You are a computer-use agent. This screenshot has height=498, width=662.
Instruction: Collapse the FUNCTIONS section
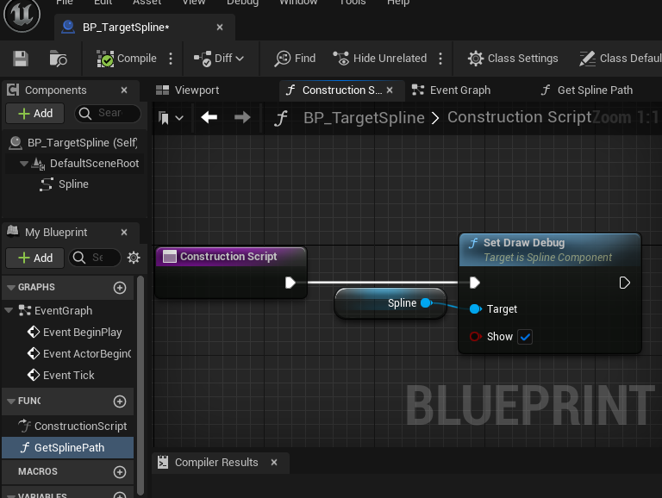pyautogui.click(x=11, y=401)
